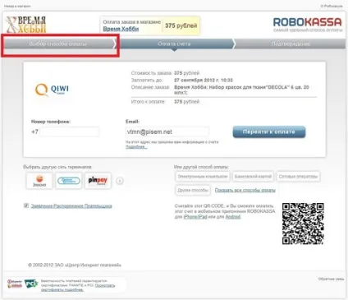This screenshot has height=300, width=348.
Task: Click the date 27 сентября 2012 г. 10:33
Action: [x=204, y=80]
